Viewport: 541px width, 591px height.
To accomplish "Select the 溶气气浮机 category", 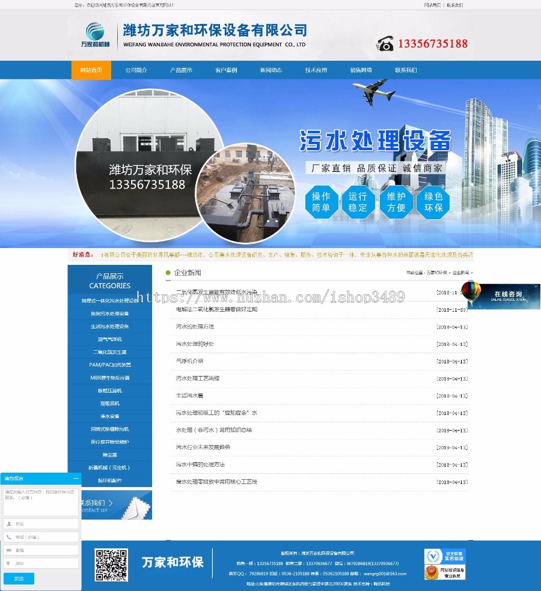I will 110,339.
